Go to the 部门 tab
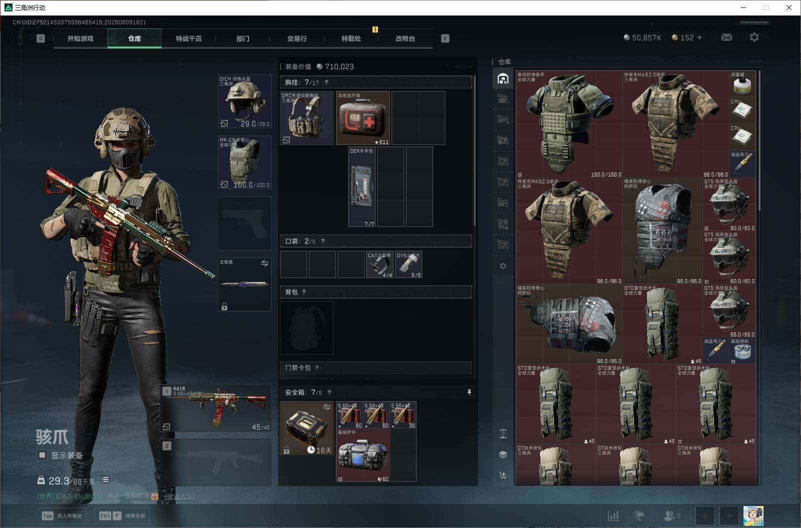 pyautogui.click(x=243, y=38)
